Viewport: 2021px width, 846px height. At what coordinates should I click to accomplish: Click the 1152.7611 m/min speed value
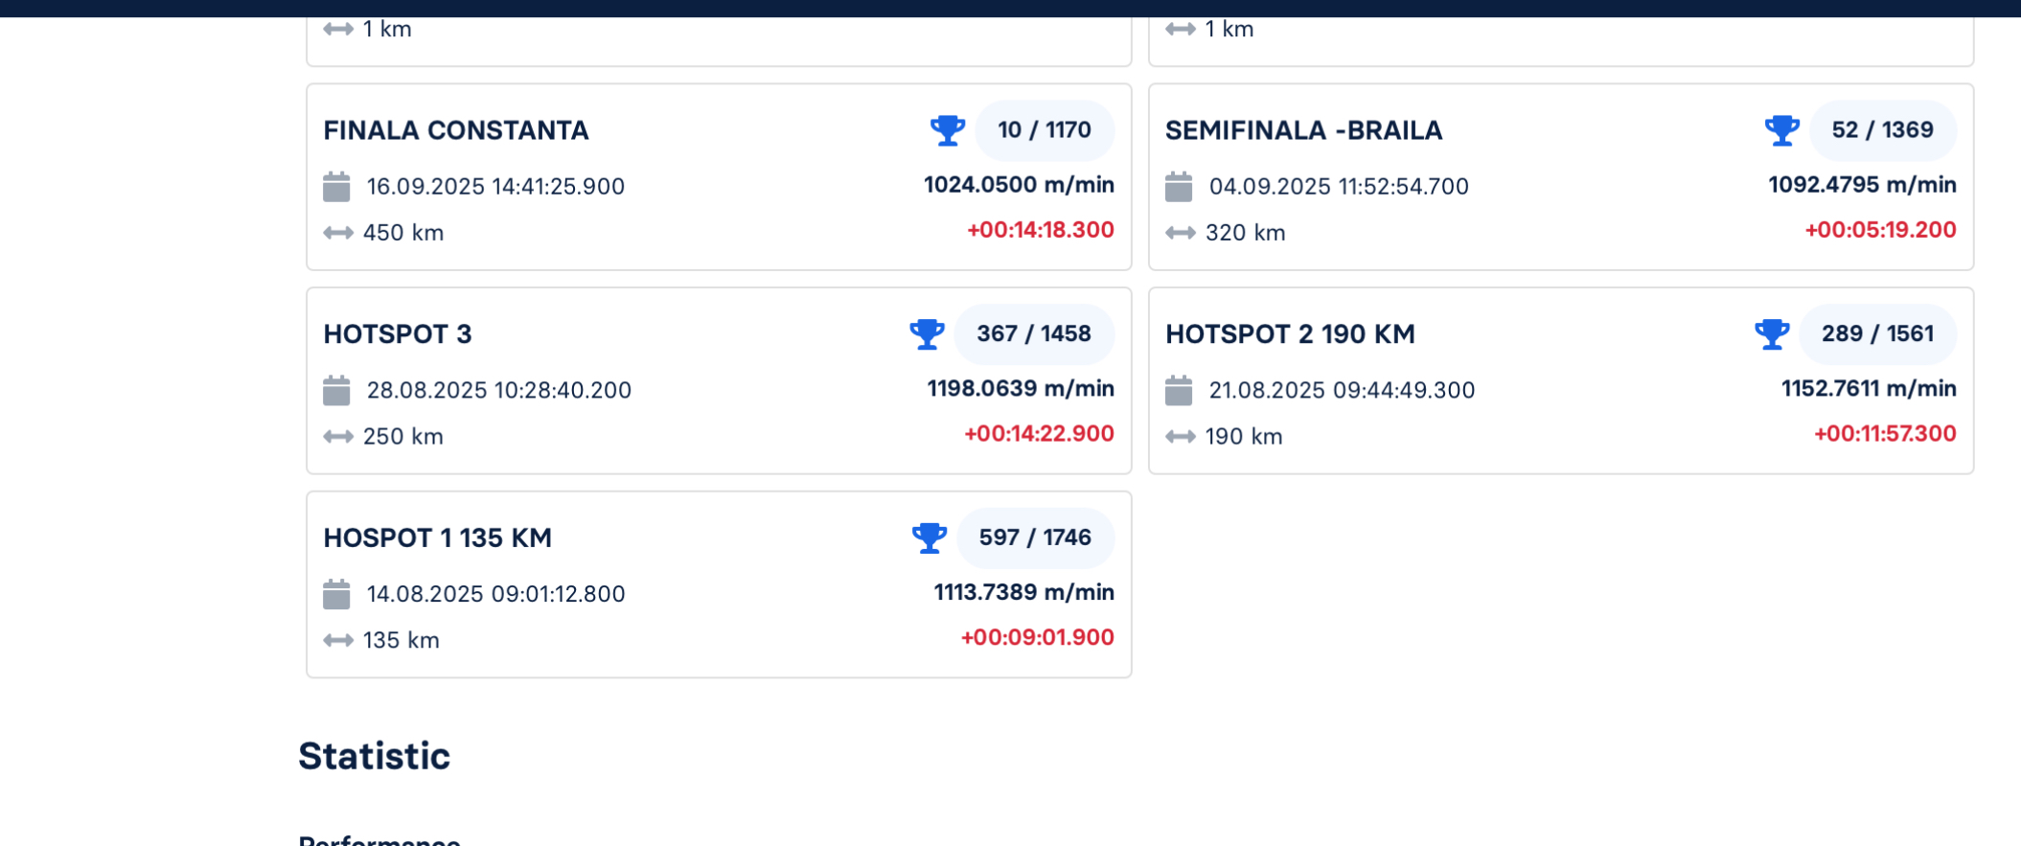click(x=1868, y=389)
